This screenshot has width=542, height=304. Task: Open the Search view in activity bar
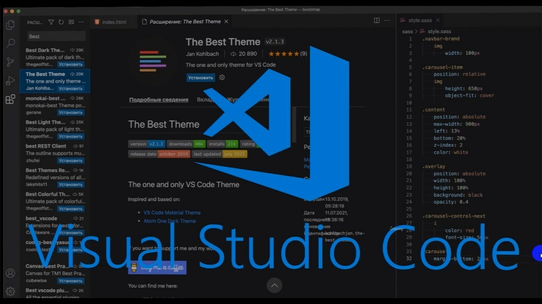point(10,43)
